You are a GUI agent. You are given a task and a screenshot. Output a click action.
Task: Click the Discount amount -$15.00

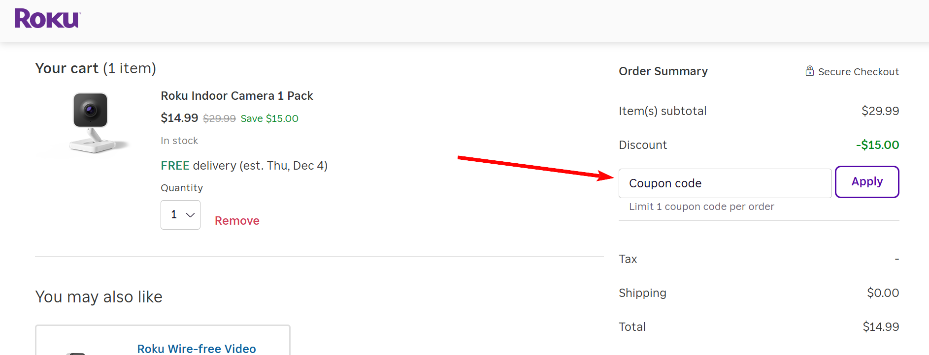click(877, 145)
